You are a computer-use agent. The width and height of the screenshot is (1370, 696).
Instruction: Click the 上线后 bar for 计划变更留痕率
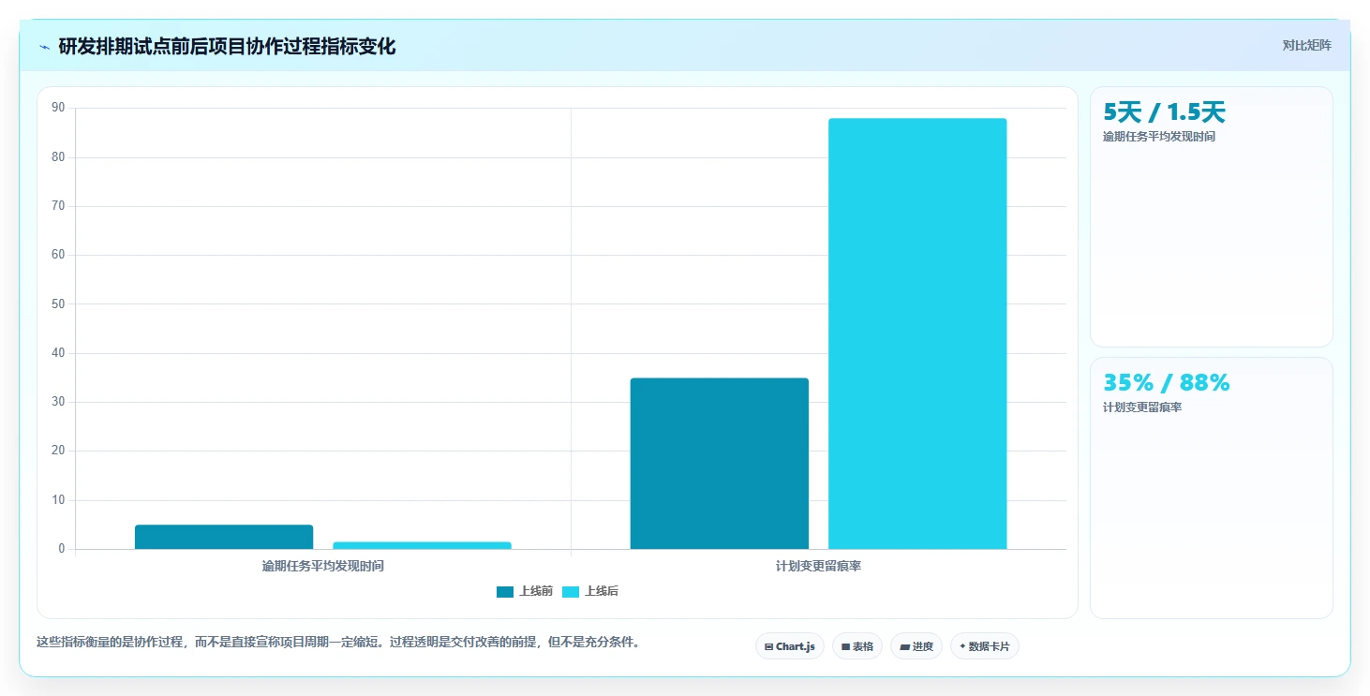click(x=917, y=333)
